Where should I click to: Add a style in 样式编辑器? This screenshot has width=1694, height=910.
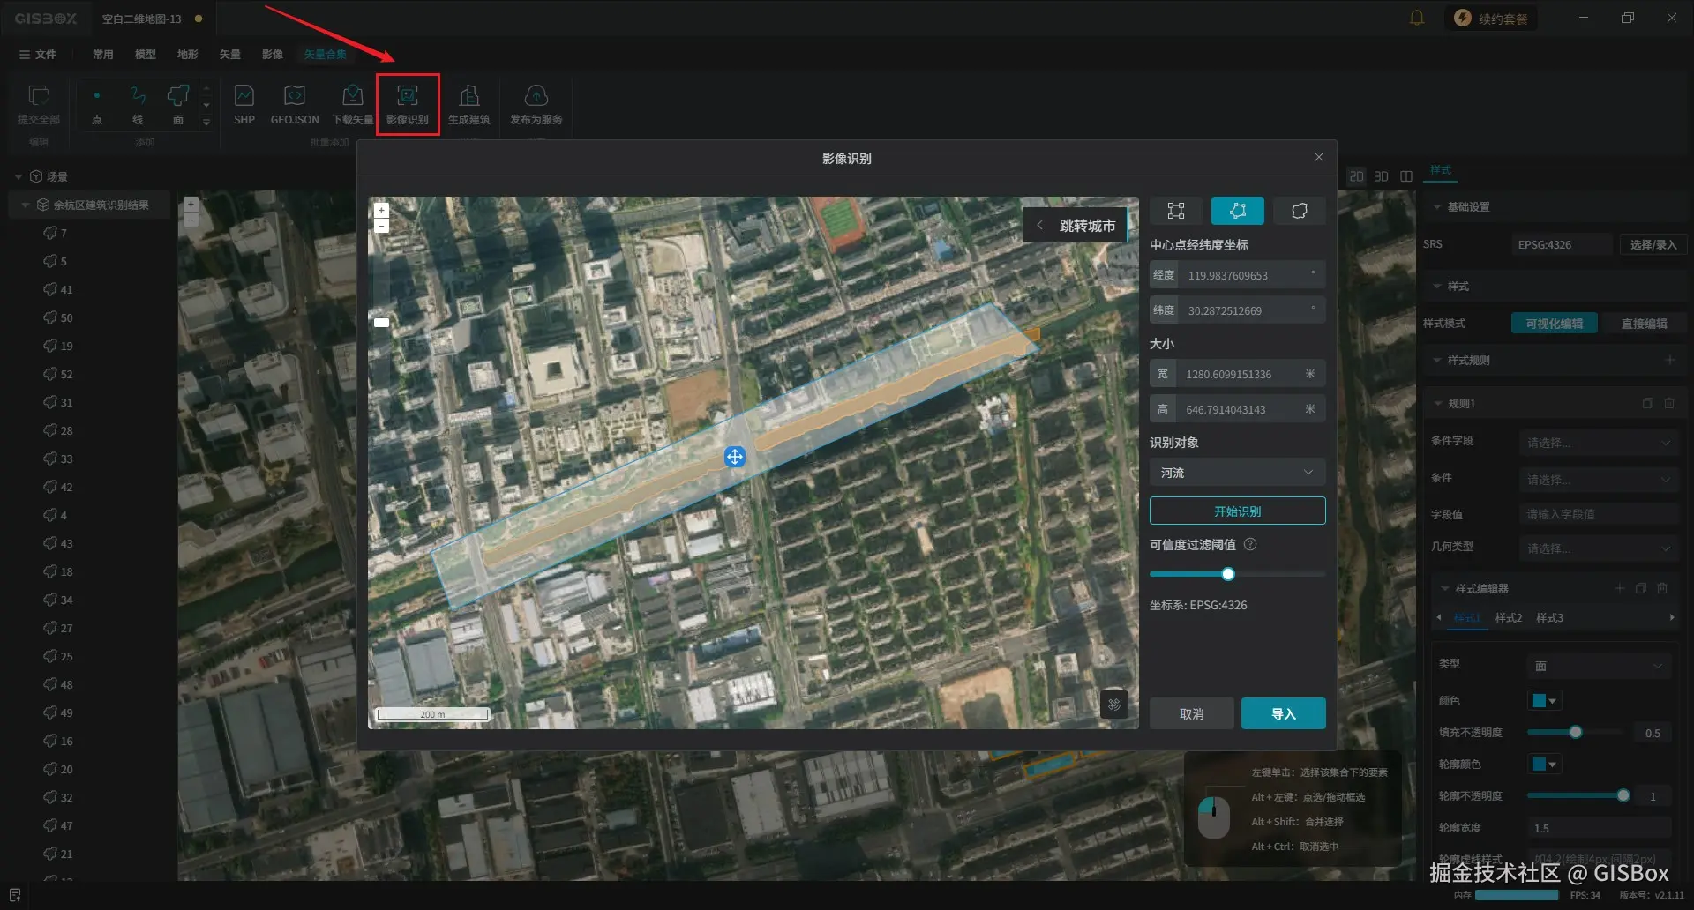(1619, 588)
